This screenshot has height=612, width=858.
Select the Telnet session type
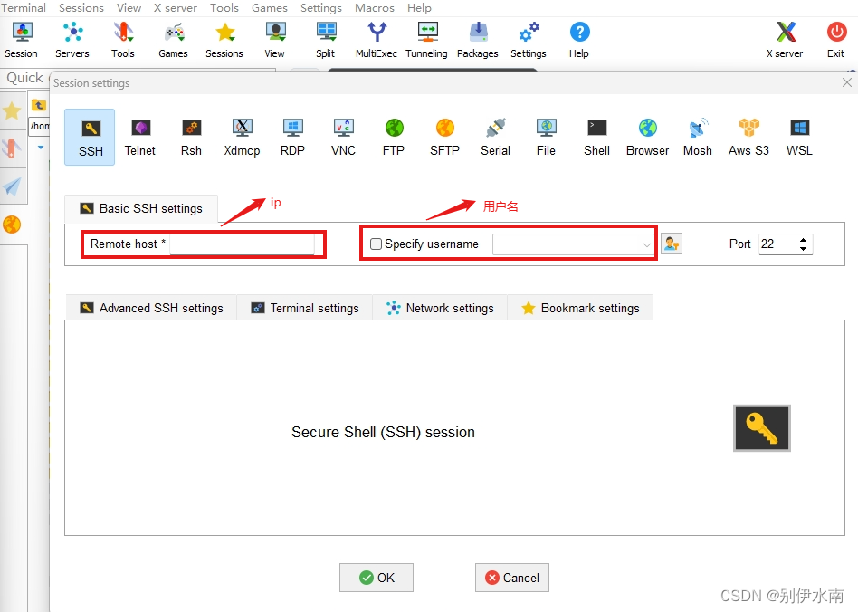[x=140, y=137]
